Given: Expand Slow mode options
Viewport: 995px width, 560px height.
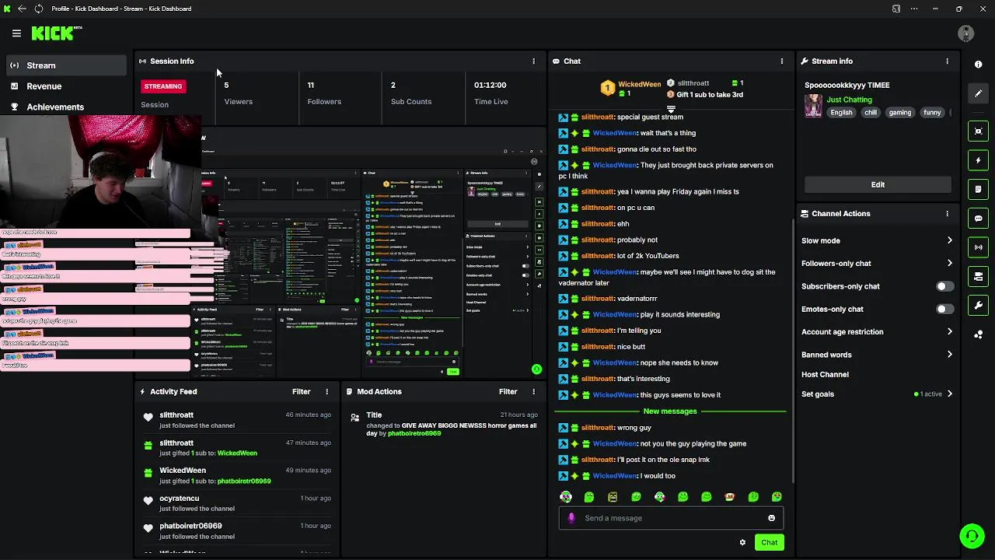Looking at the screenshot, I should [x=949, y=240].
